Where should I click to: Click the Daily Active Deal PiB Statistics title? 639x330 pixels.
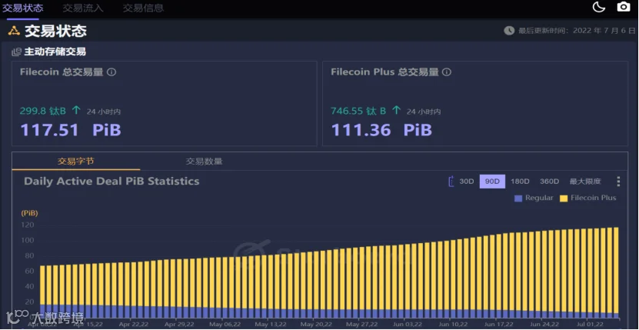coord(111,182)
